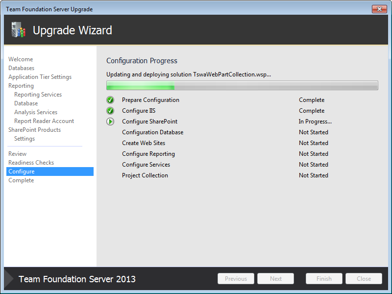Viewport: 392px width, 294px height.
Task: Jump to Readiness Checks step
Action: 31,163
